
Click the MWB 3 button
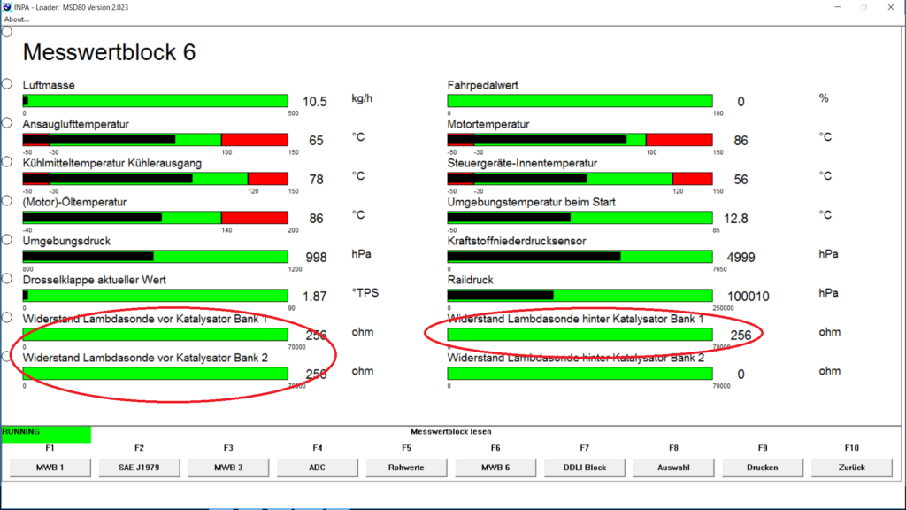(228, 467)
